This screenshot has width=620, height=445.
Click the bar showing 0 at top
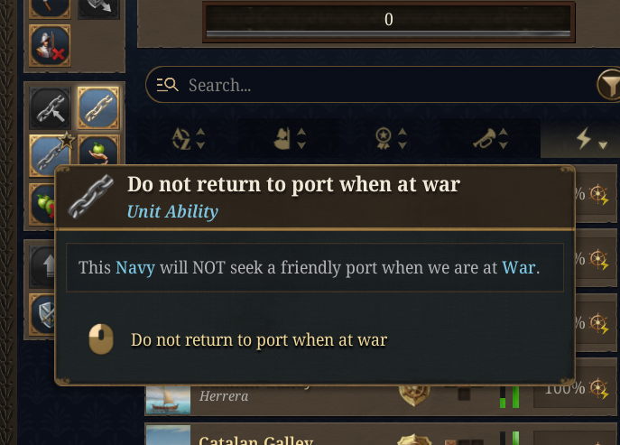pos(388,20)
